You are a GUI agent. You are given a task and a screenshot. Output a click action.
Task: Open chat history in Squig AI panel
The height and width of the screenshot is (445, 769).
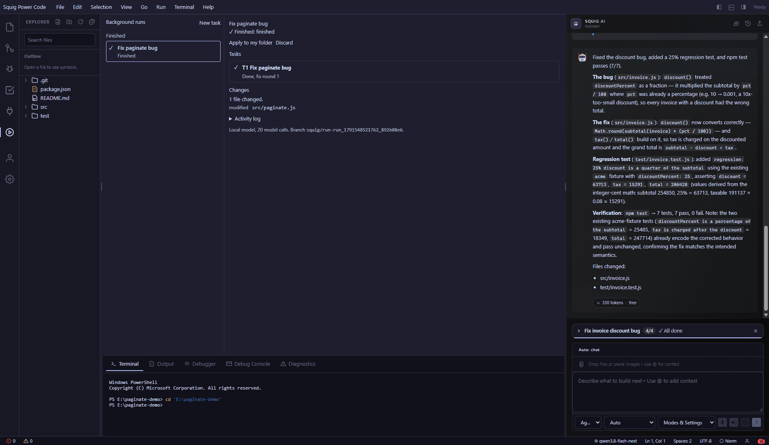(x=748, y=23)
